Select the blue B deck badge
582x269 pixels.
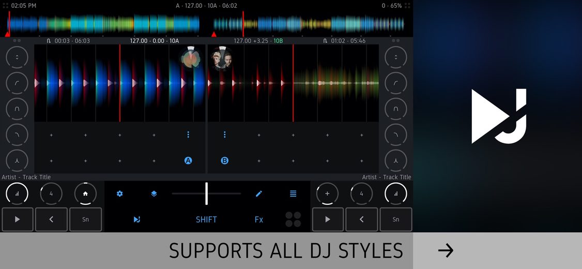pos(224,160)
